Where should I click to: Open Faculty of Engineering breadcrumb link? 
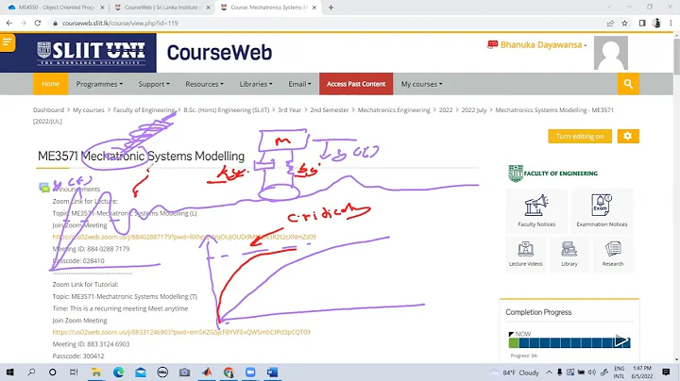[144, 110]
